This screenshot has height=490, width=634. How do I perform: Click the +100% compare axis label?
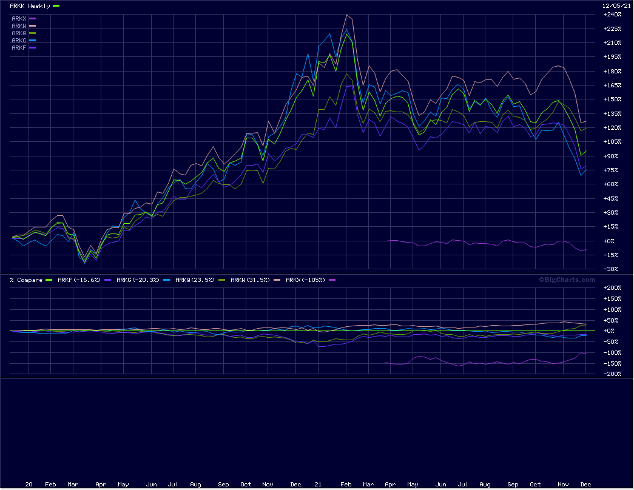(612, 310)
